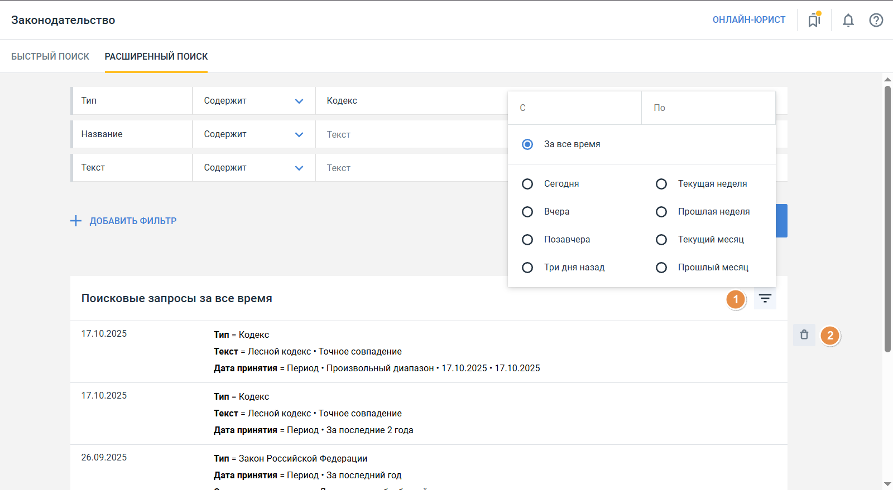
Task: Click the vertical scrollbar down arrow
Action: pos(887,484)
